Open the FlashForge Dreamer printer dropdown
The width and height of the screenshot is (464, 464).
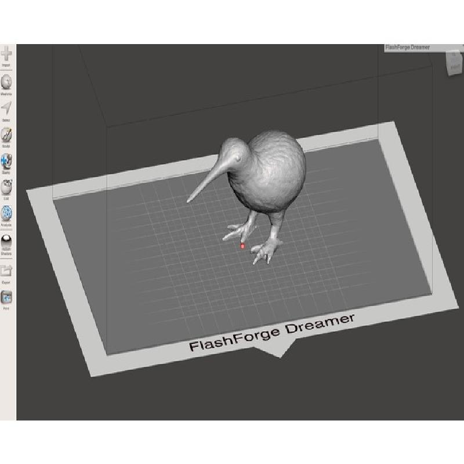point(424,48)
